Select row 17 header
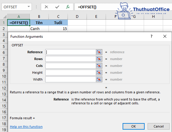Viewport: 172px width, 132px height. pyautogui.click(x=4, y=118)
